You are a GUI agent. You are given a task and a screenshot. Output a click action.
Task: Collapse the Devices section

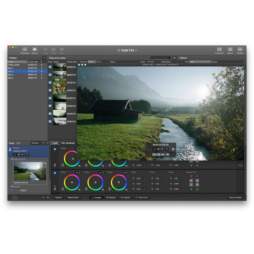pos(11,186)
